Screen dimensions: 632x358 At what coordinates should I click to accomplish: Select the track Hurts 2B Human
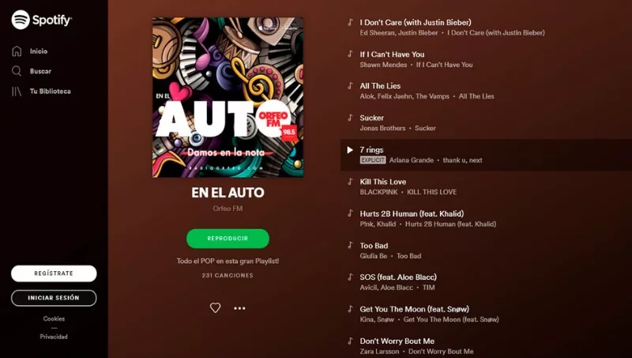point(486,218)
